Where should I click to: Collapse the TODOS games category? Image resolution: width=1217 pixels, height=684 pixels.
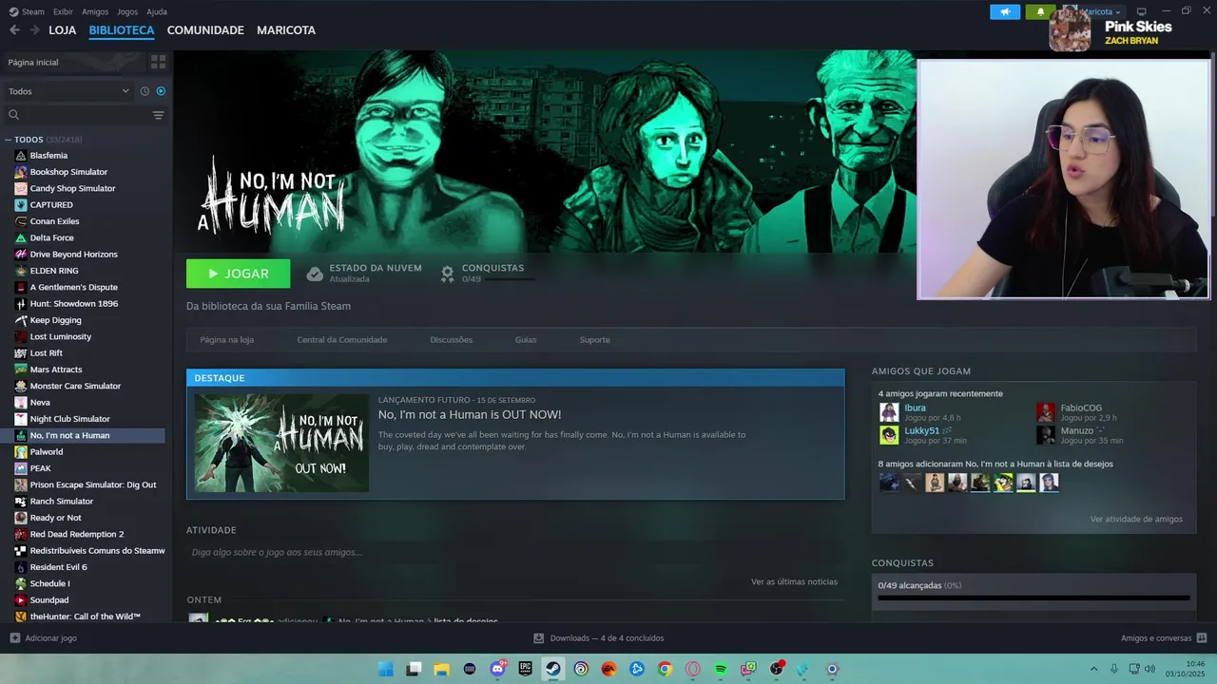[x=9, y=140]
